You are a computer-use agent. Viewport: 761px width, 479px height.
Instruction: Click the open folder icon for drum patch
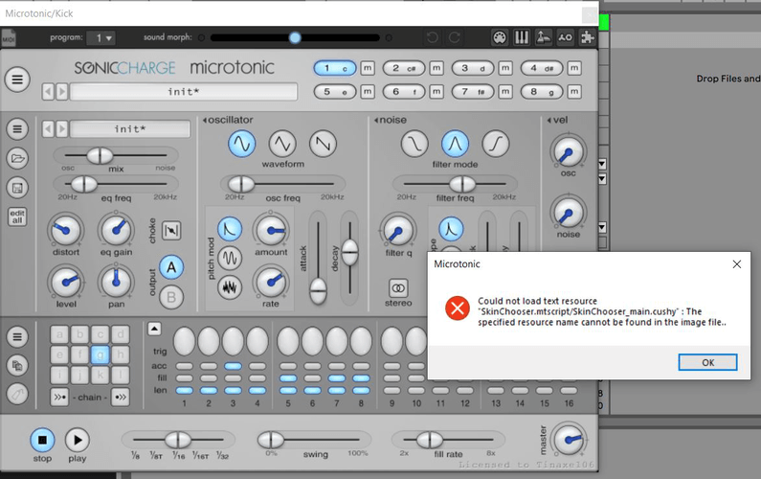(x=17, y=158)
